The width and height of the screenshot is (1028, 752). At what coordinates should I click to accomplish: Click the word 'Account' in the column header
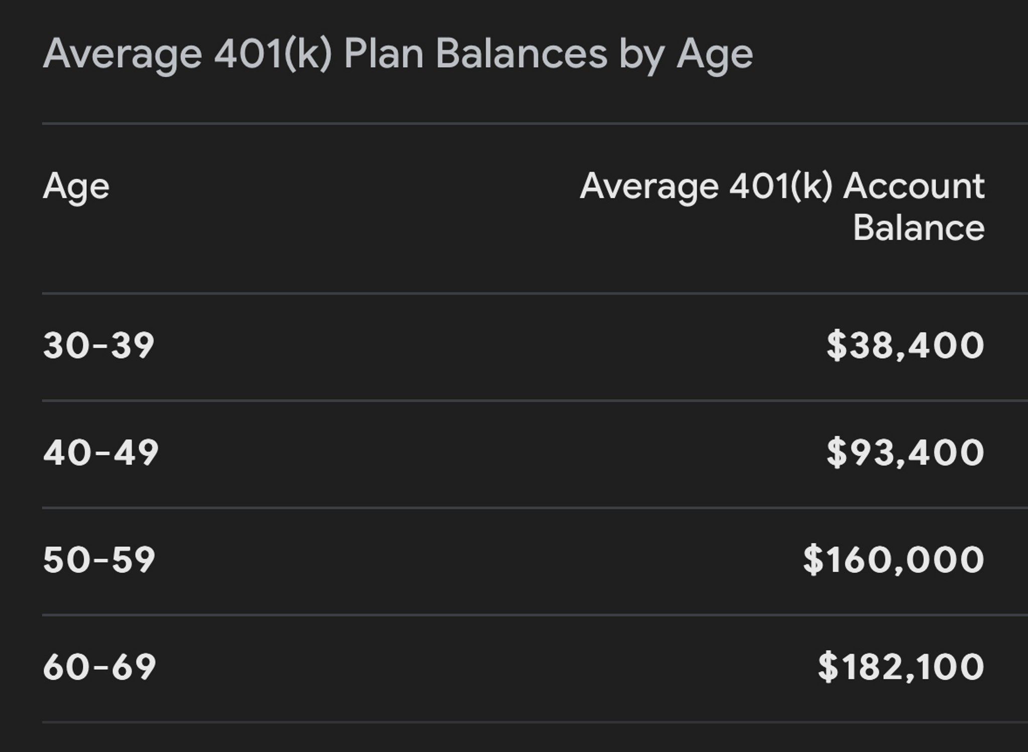(x=914, y=187)
